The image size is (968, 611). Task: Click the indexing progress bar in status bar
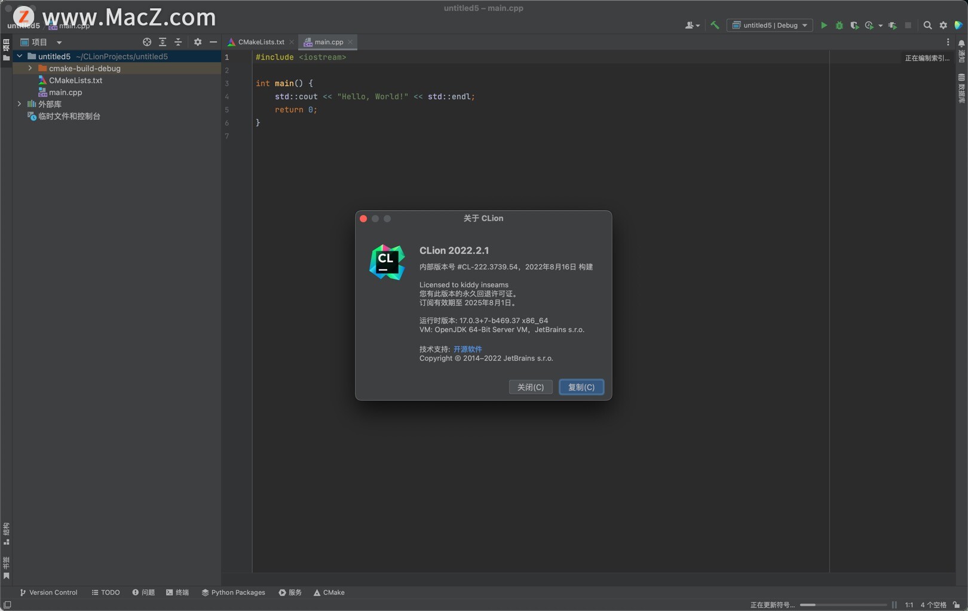pos(844,605)
